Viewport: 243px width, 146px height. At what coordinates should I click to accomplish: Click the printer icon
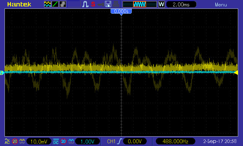click(x=116, y=4)
